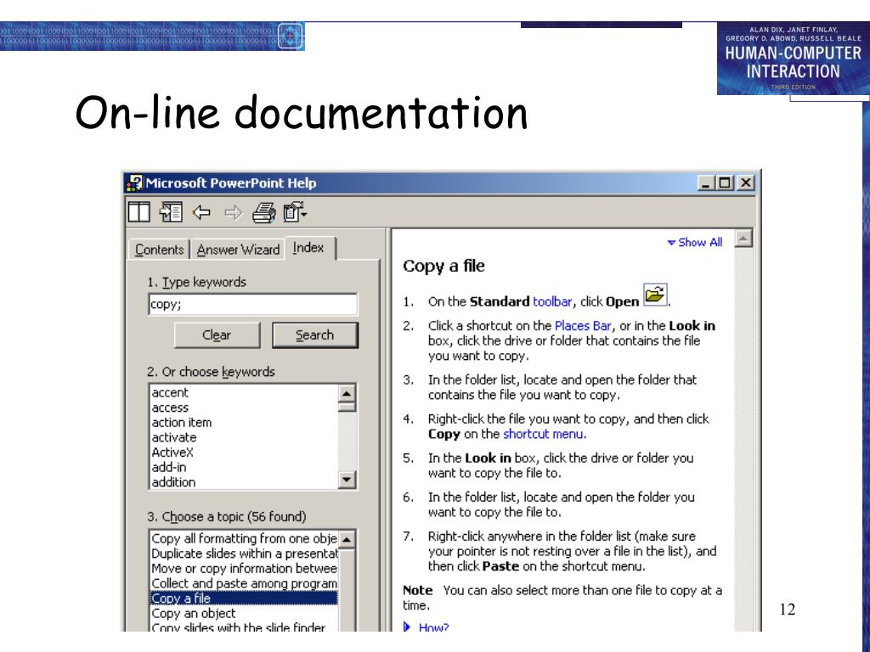Image resolution: width=870 pixels, height=652 pixels.
Task: Select keyword 'addition'
Action: [173, 482]
